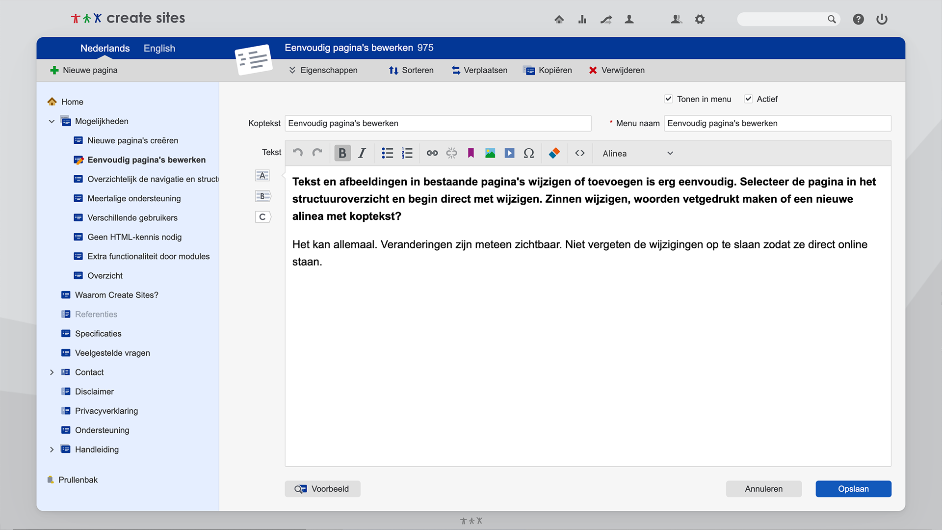Click the Menu naam input field

coord(777,123)
